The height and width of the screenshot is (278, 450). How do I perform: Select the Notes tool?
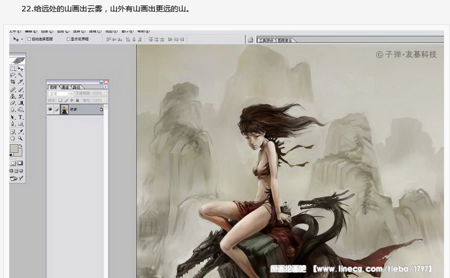[x=13, y=132]
